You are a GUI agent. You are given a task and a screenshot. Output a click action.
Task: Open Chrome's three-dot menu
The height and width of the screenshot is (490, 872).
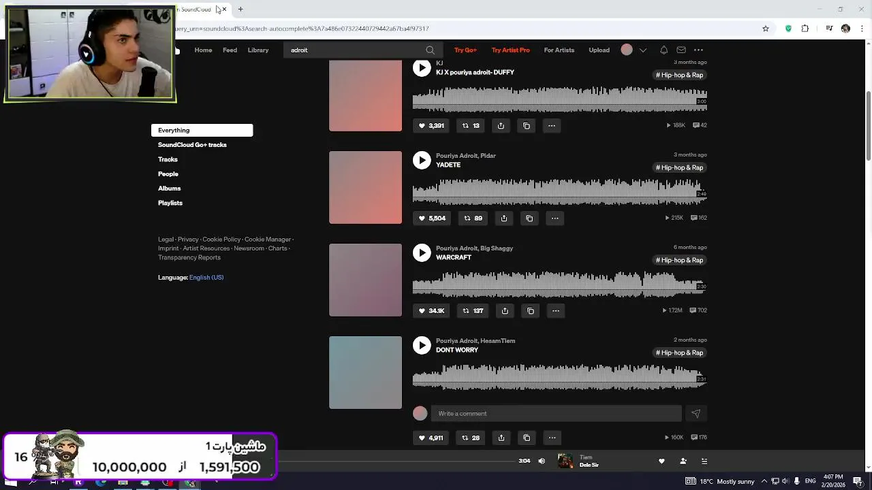pos(862,29)
